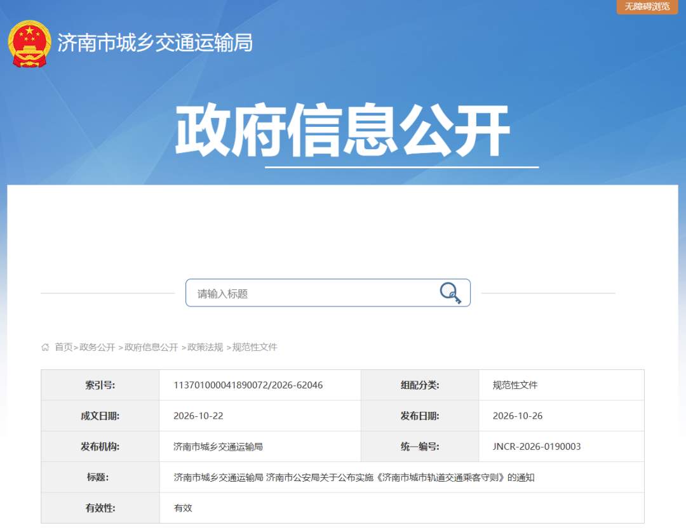
Task: Click 有效性 value 有效
Action: click(x=183, y=508)
